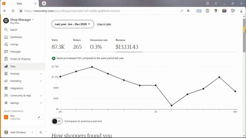Screen dimensions: 246x138
Task: Expand the Finances submenu chevron
Action: tap(41, 74)
